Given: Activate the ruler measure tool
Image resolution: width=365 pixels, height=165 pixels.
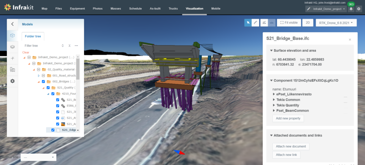Looking at the screenshot, I should (x=256, y=22).
